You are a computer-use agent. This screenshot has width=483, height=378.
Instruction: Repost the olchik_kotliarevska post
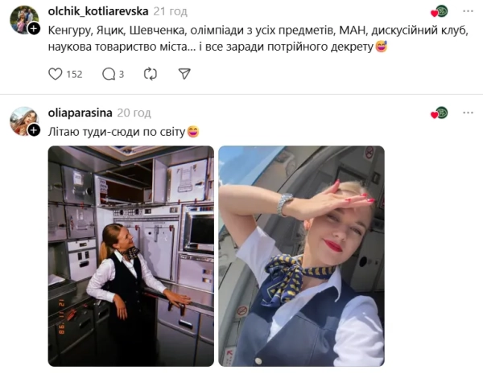[151, 74]
